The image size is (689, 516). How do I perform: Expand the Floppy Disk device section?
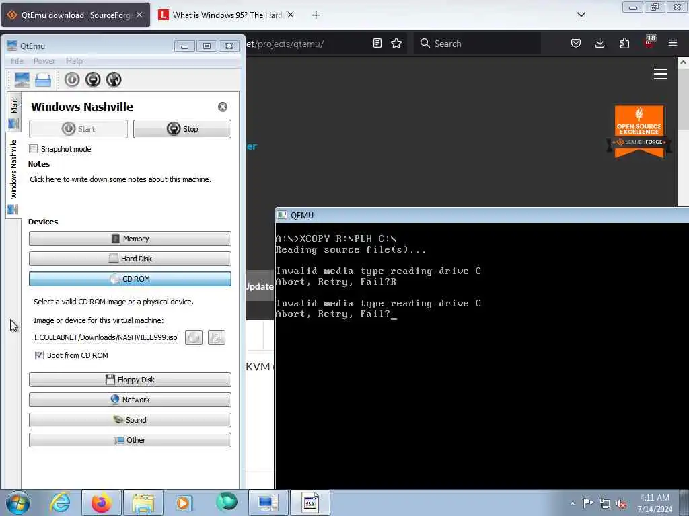click(130, 380)
